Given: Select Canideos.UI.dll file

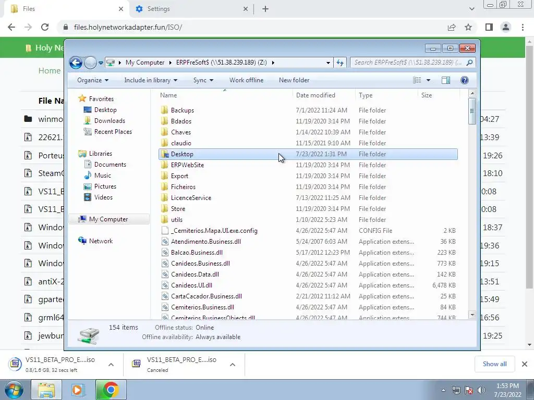Looking at the screenshot, I should (x=308, y=285).
